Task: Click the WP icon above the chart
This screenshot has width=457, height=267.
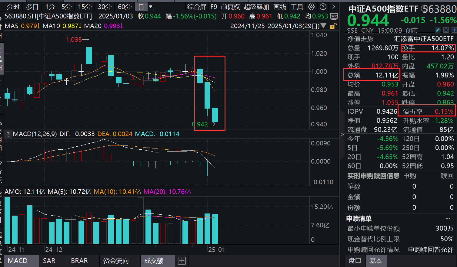Action: point(334,17)
